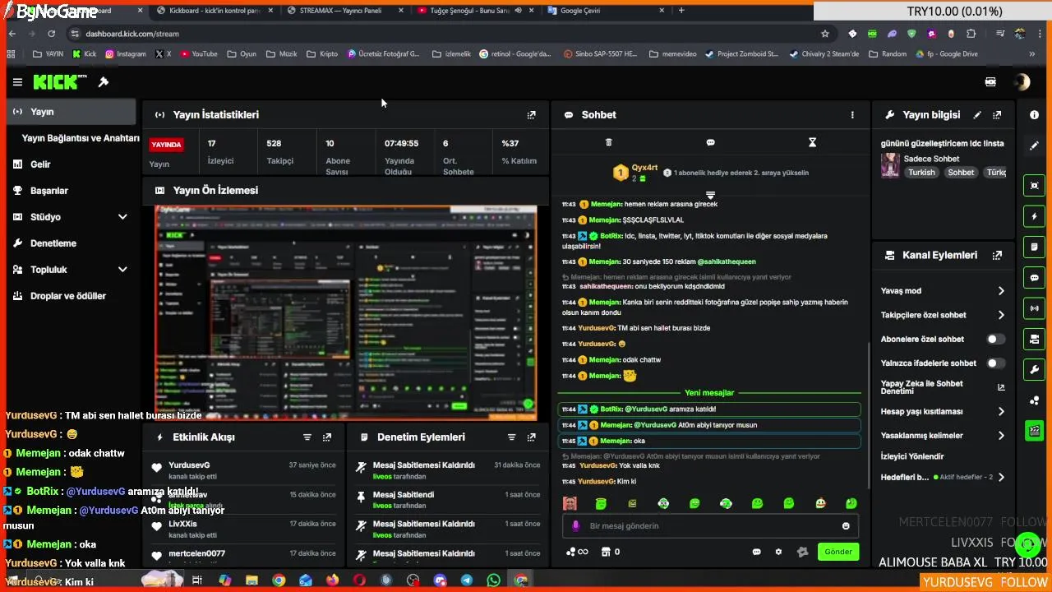Click the shop icon below message box
Viewport: 1052px width, 592px height.
click(x=606, y=552)
